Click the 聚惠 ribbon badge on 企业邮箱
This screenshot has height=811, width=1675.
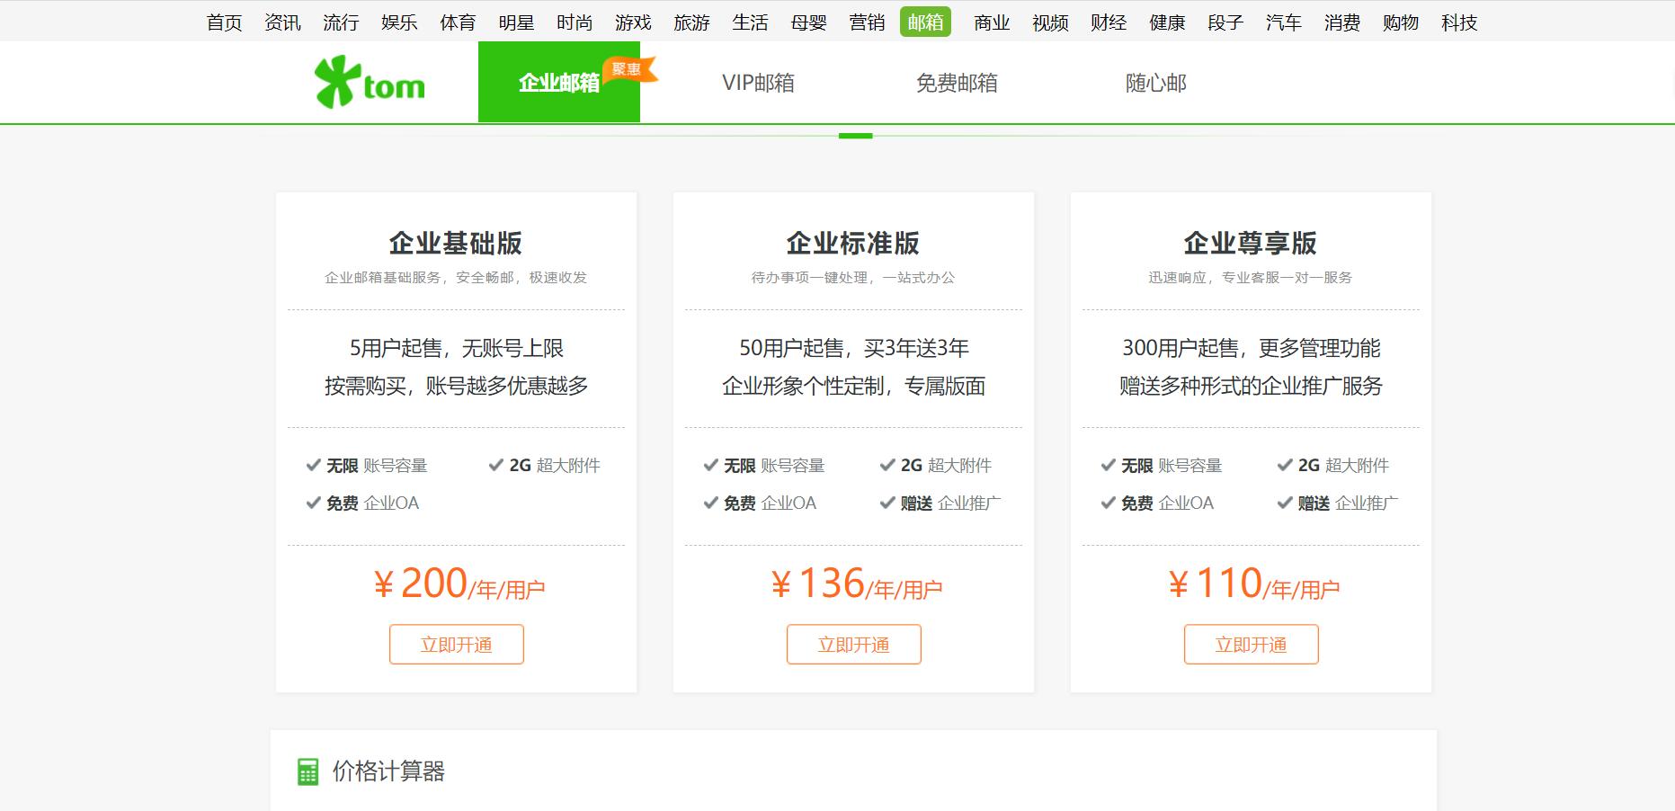pos(627,71)
